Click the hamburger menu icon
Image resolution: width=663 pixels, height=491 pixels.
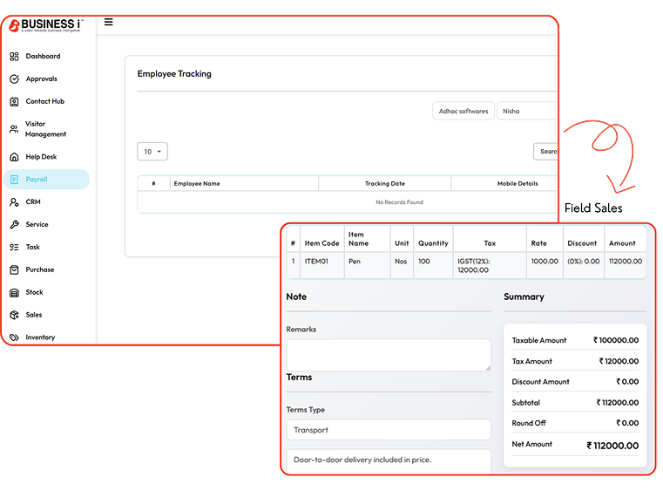click(x=108, y=23)
